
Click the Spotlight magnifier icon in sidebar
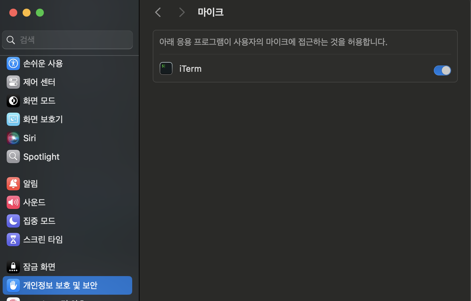(13, 156)
